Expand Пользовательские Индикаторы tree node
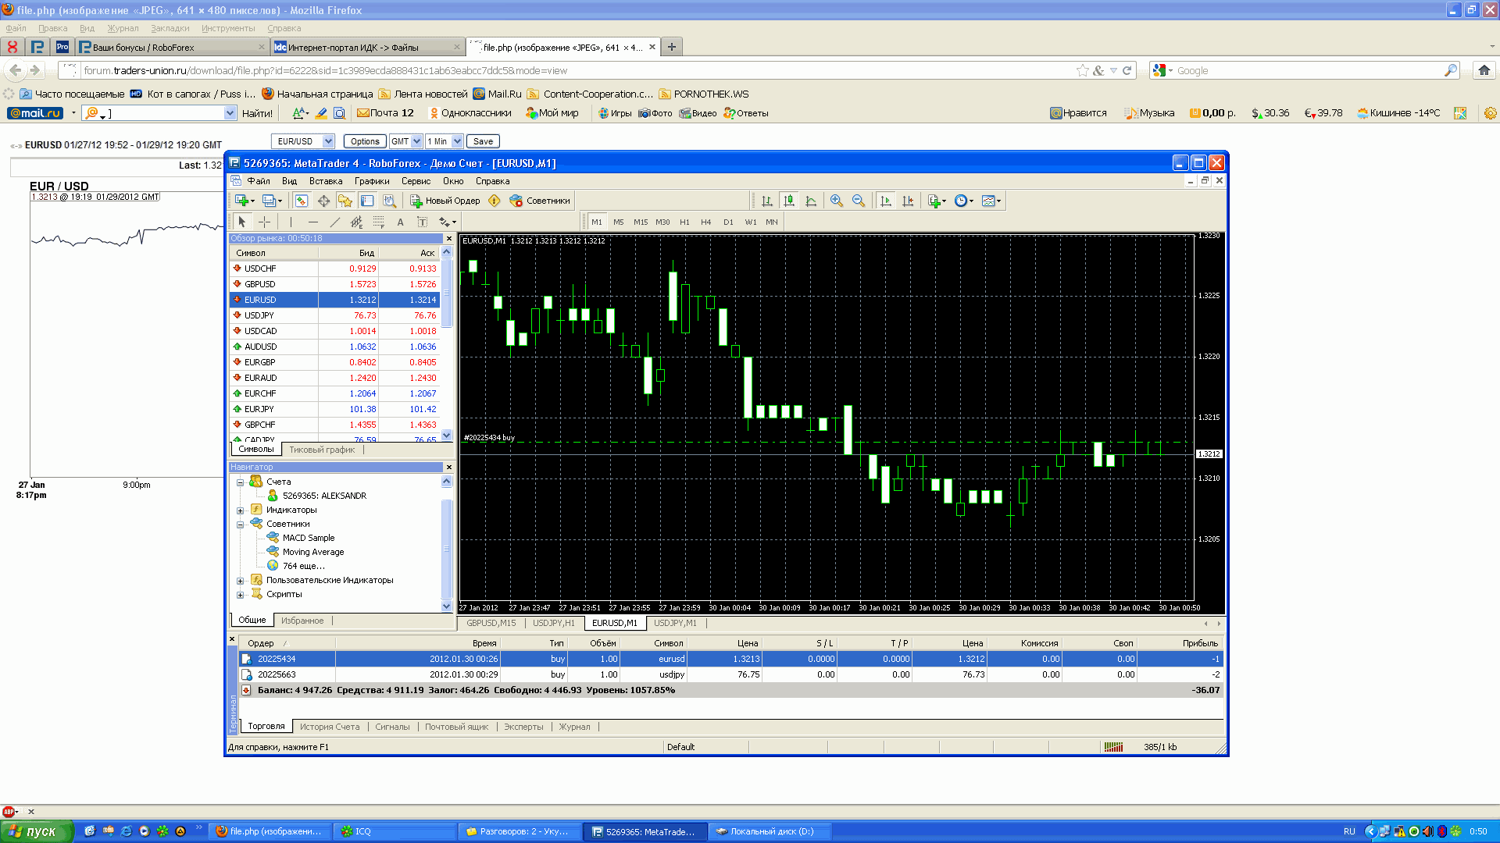The height and width of the screenshot is (843, 1500). (241, 580)
